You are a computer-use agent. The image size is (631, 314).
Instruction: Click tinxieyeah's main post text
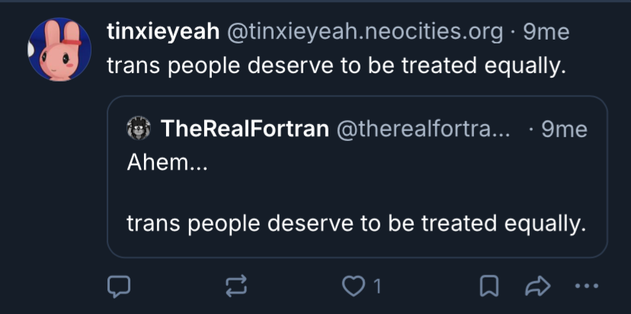(337, 66)
